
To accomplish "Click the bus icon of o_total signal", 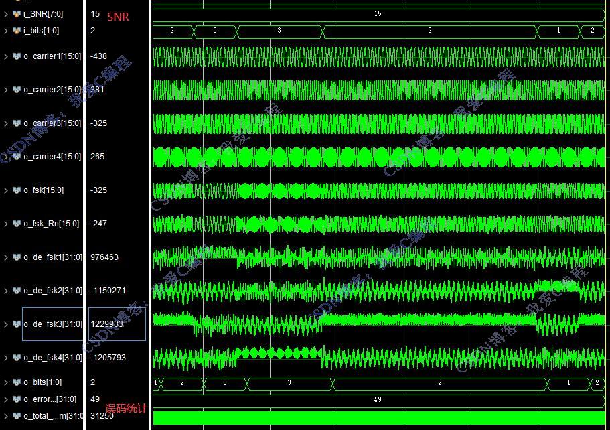I will coord(16,416).
